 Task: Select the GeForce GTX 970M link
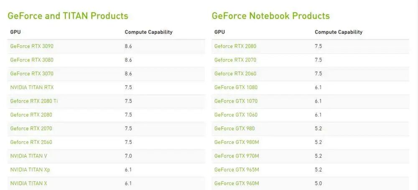pos(237,156)
